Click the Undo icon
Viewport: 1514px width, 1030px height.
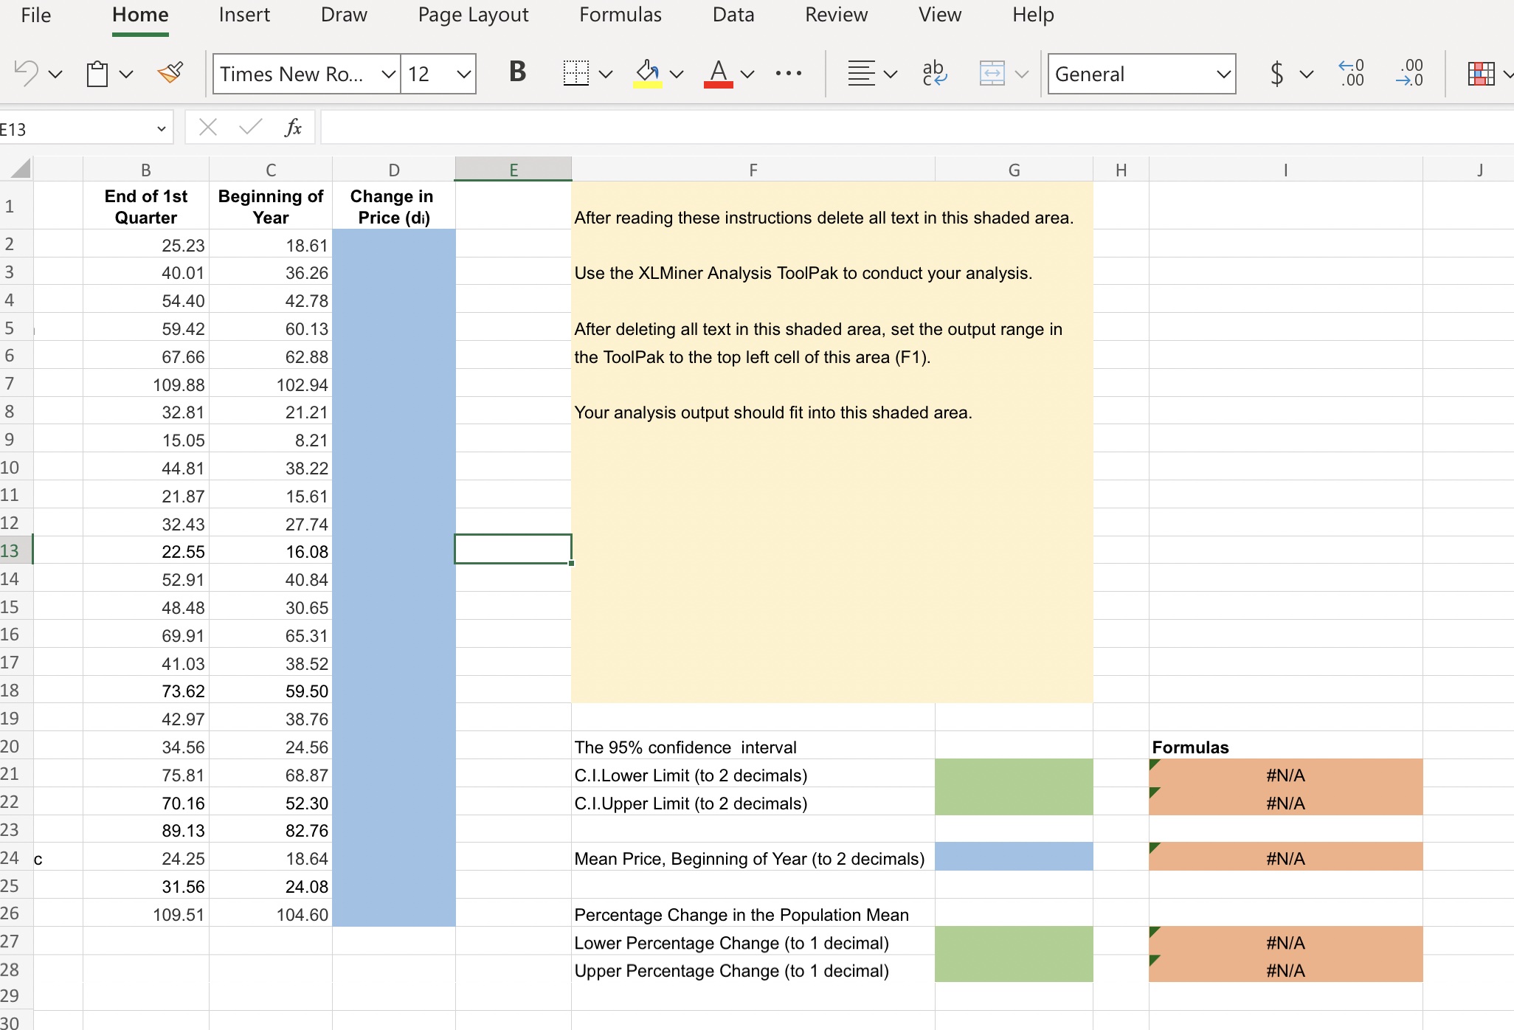(x=28, y=73)
